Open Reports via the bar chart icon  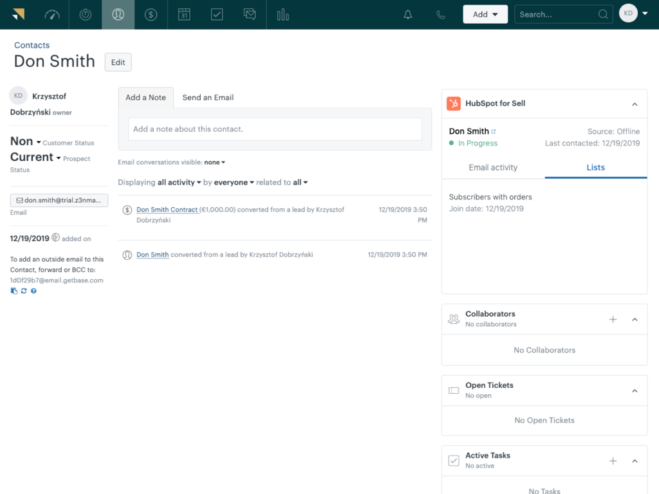click(x=283, y=14)
